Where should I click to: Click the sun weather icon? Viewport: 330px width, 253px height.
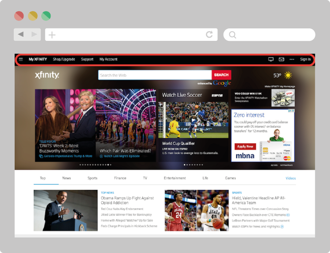point(288,75)
